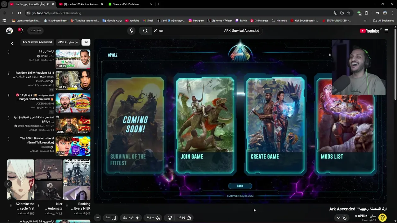Open options for A2 broke the cycle short
The width and height of the screenshot is (397, 223).
click(x=11, y=205)
